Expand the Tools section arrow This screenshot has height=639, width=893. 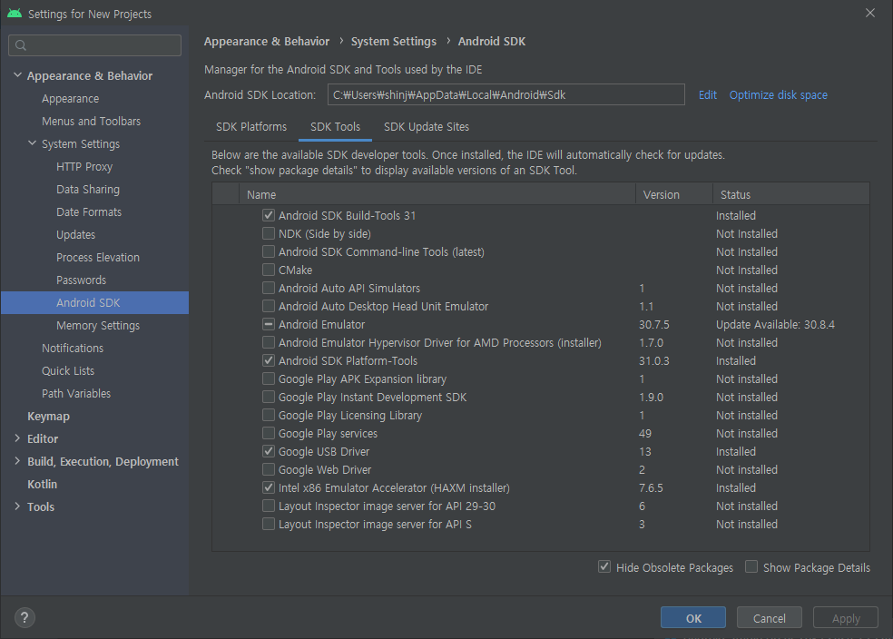pyautogui.click(x=17, y=506)
